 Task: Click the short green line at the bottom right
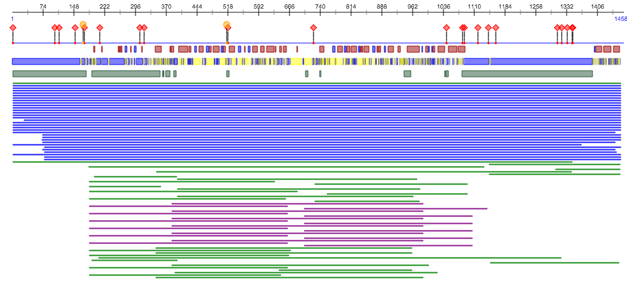pyautogui.click(x=554, y=263)
